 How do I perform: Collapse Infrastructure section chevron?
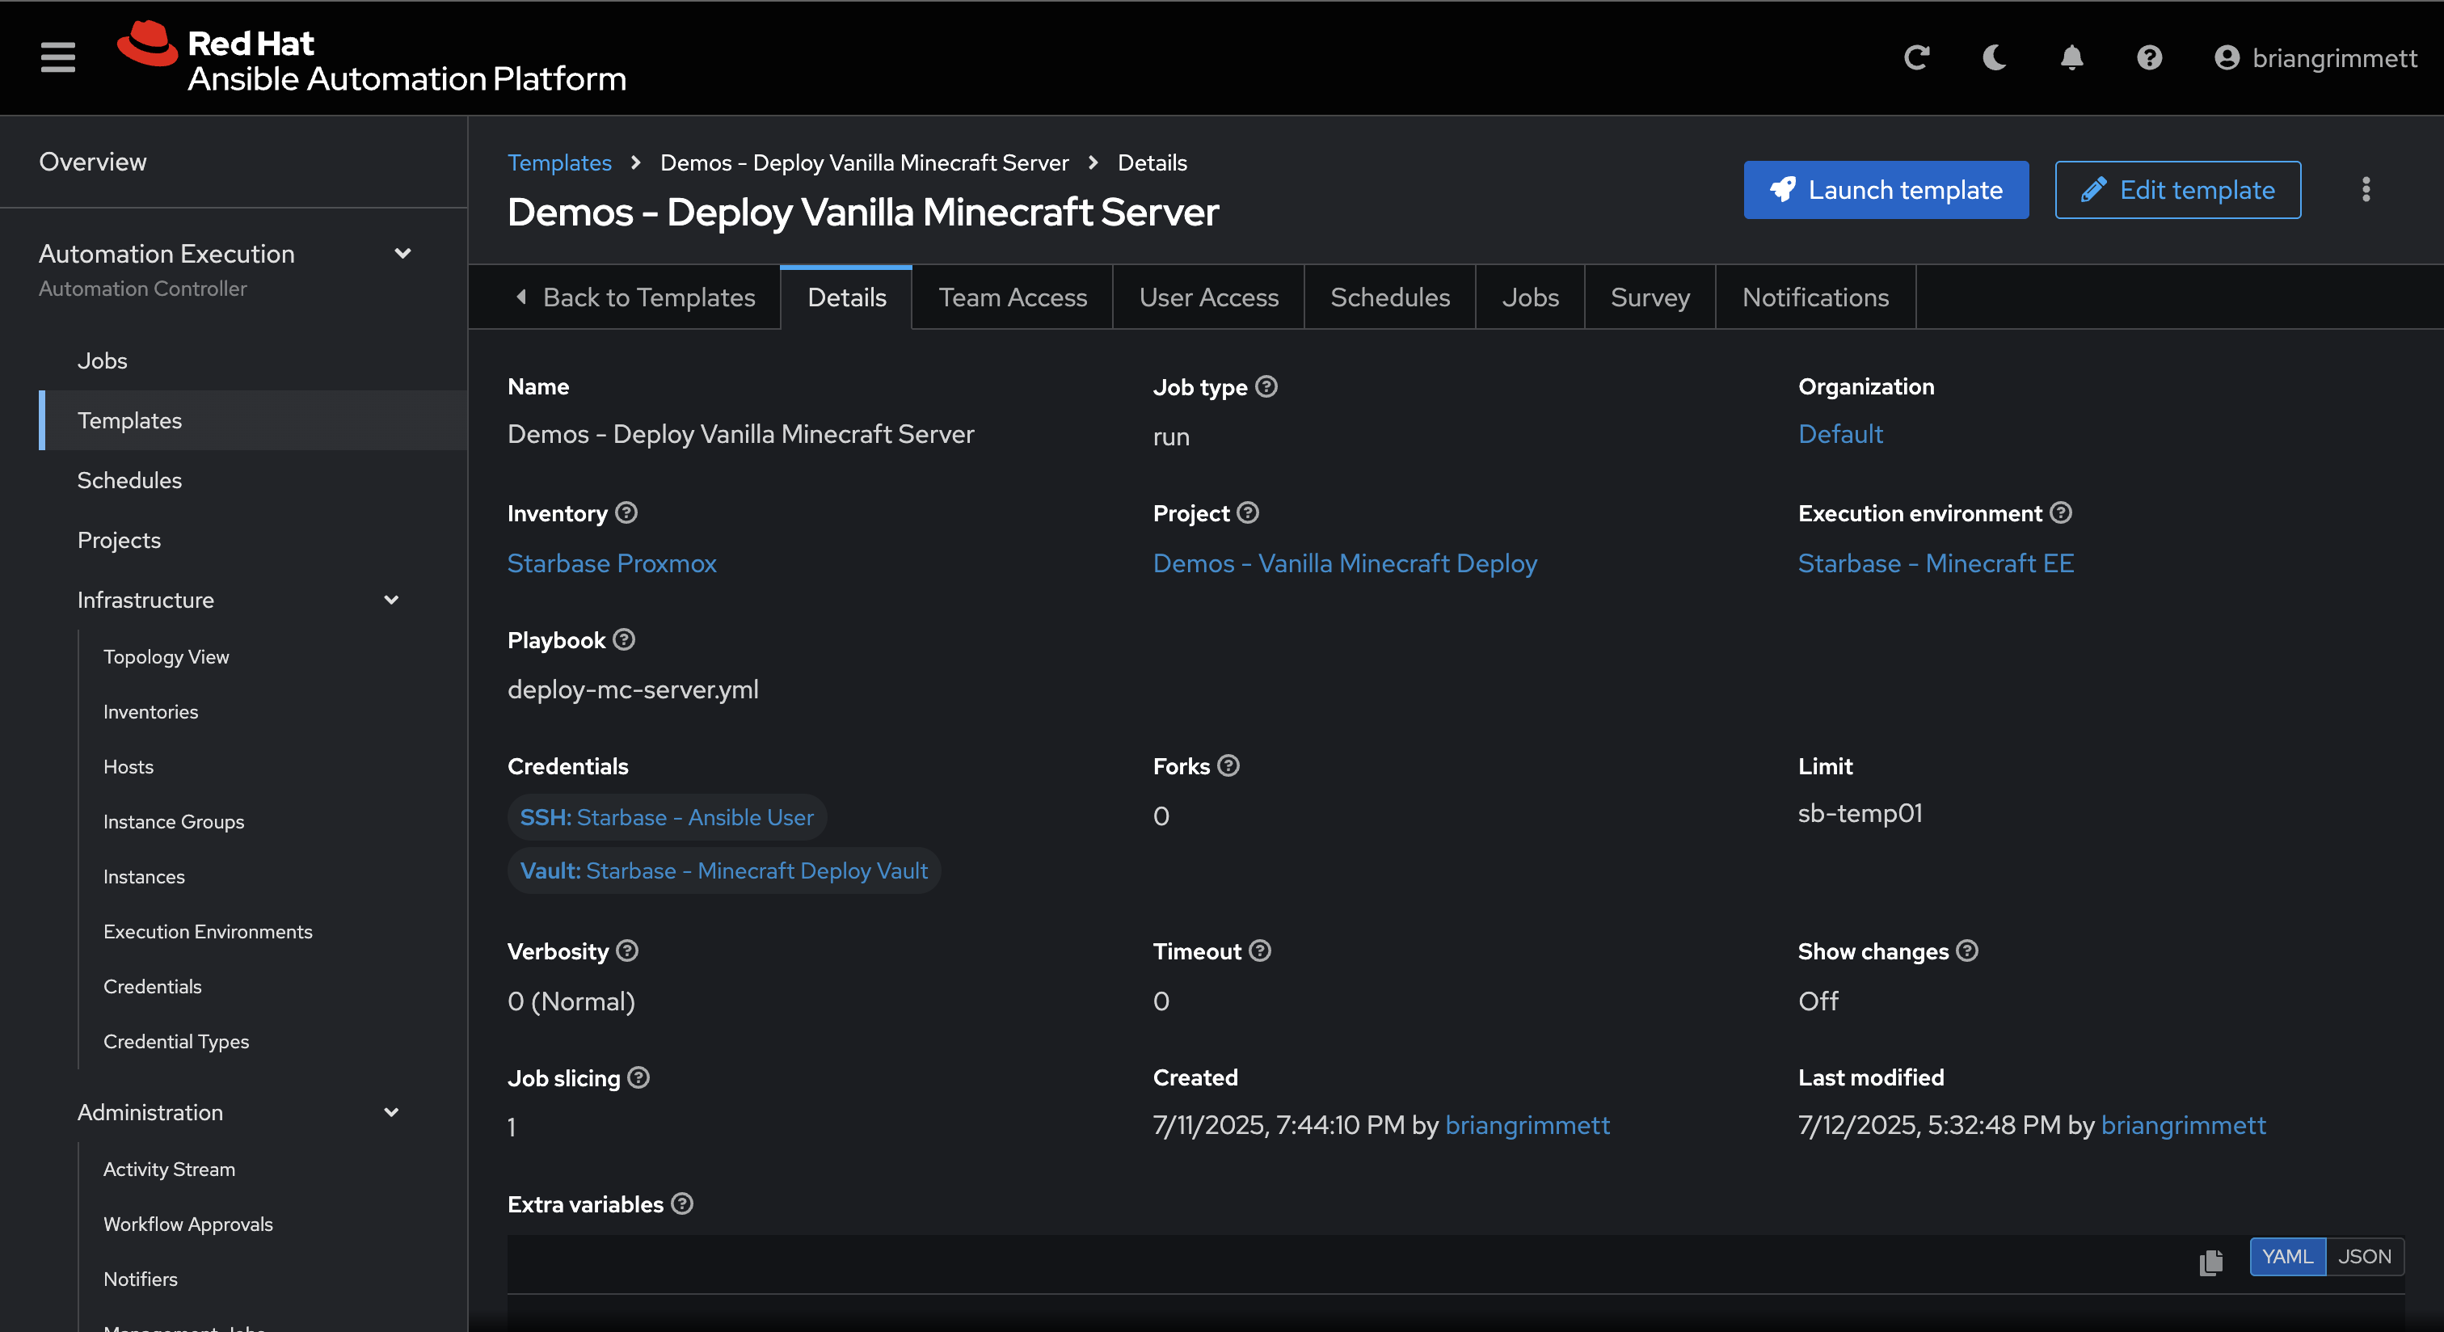391,600
